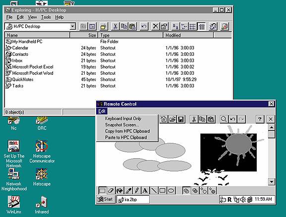Viewport: 286px width, 217px height.
Task: Click Zoom magnifier in remote paint toolbar
Action: coord(224,119)
